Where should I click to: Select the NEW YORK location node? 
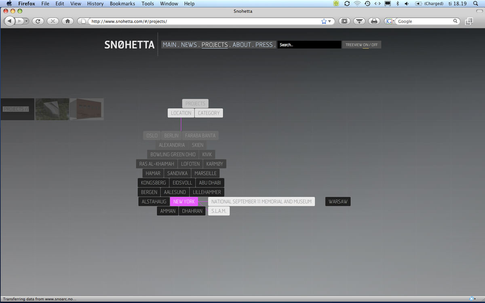184,202
